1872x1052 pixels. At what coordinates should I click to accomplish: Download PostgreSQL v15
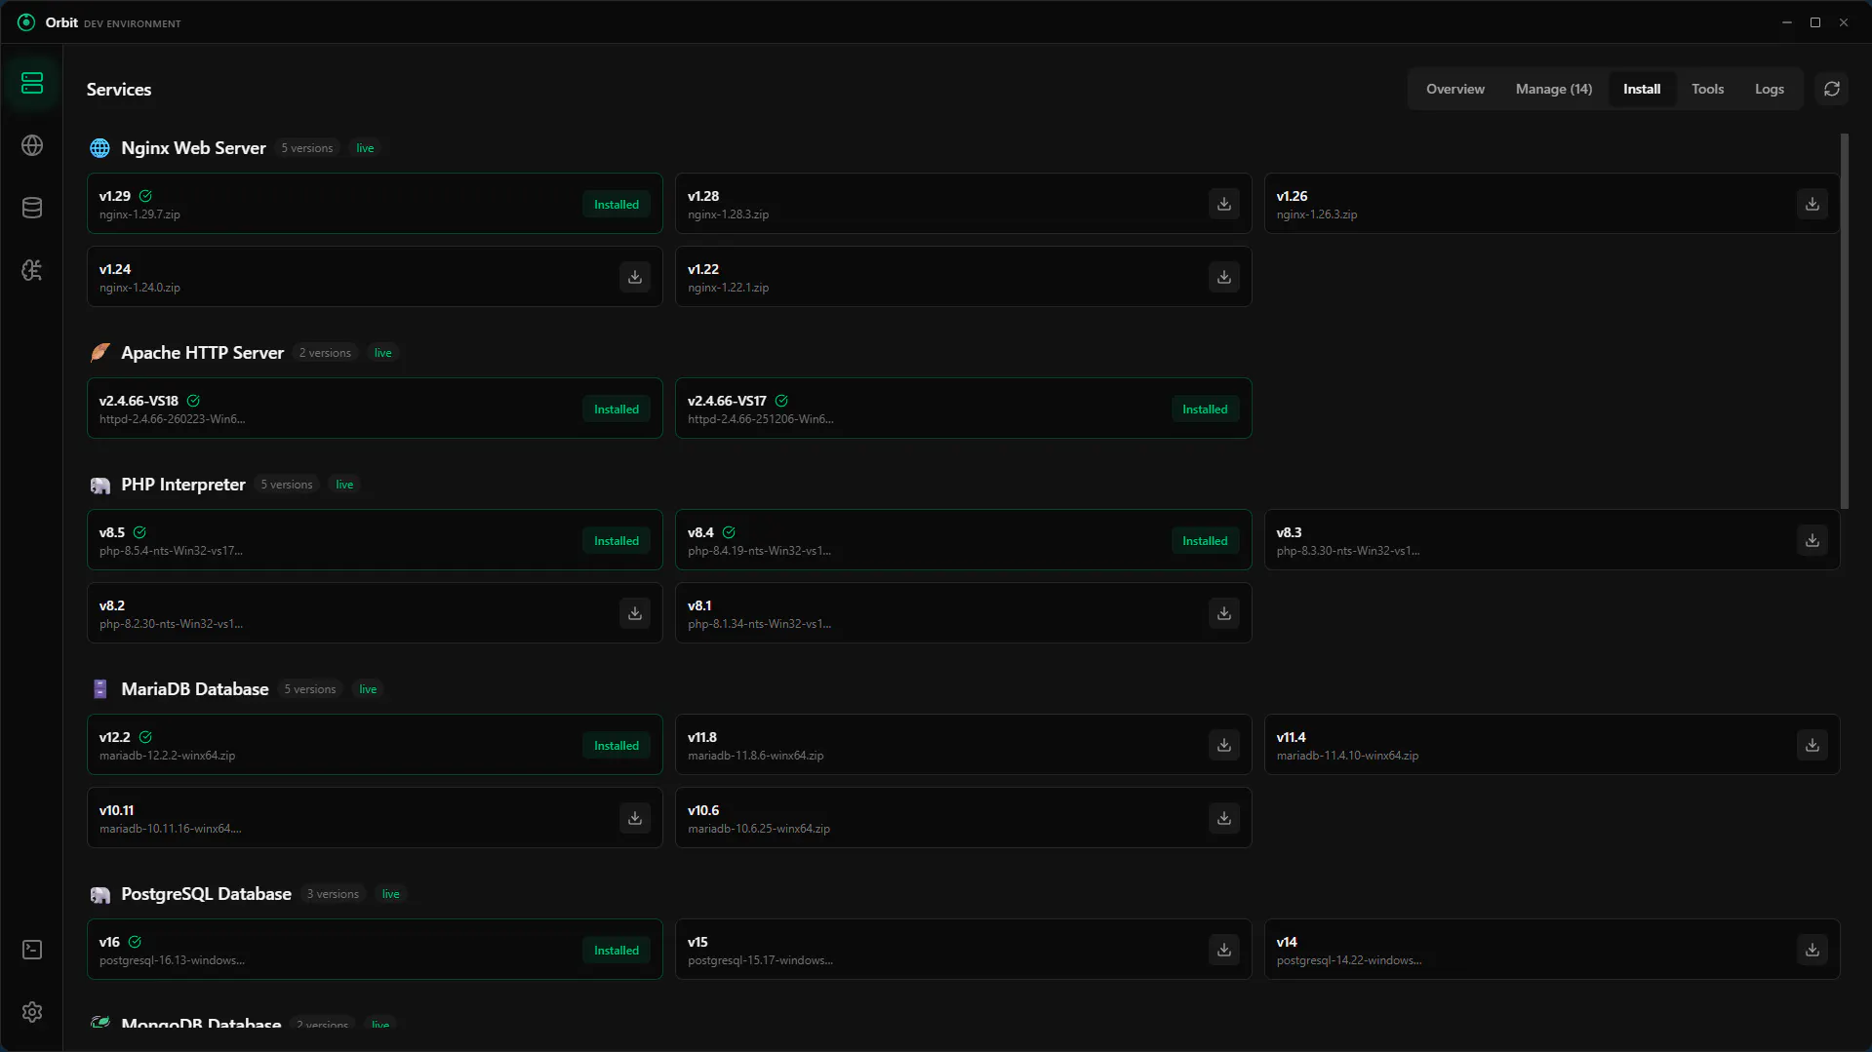[1223, 950]
